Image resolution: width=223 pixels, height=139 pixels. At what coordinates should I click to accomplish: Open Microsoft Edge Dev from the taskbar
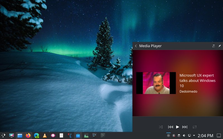pyautogui.click(x=36, y=135)
